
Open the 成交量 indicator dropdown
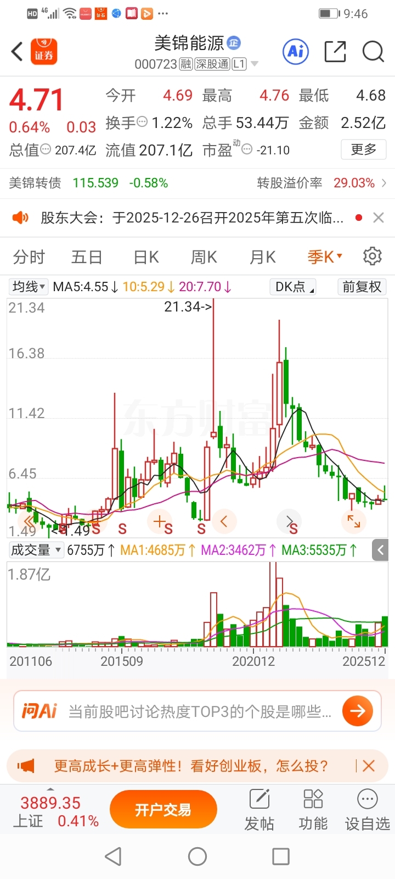(36, 550)
